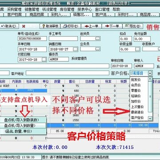Click the 导出(E) export button
The width and height of the screenshot is (160, 160).
133,26
